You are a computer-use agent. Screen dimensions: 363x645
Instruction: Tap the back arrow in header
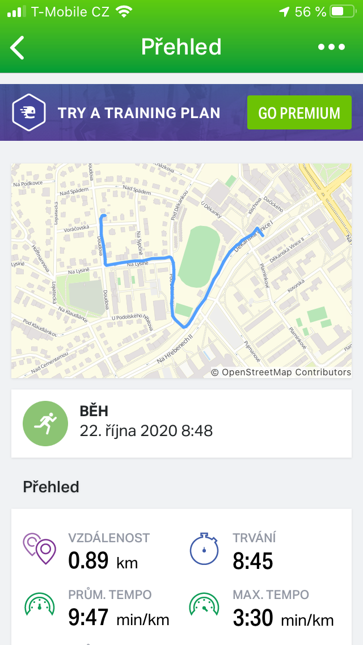(x=18, y=48)
